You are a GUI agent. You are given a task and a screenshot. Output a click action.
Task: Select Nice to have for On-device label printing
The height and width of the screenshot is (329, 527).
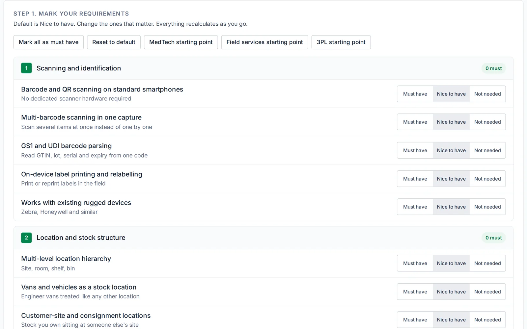tap(451, 179)
